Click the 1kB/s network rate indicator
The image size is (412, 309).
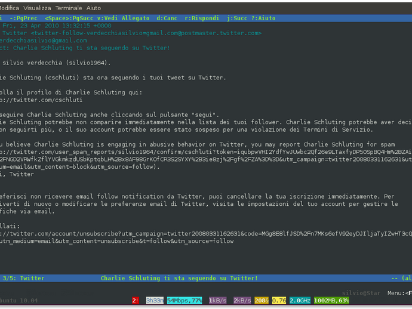coord(218,301)
